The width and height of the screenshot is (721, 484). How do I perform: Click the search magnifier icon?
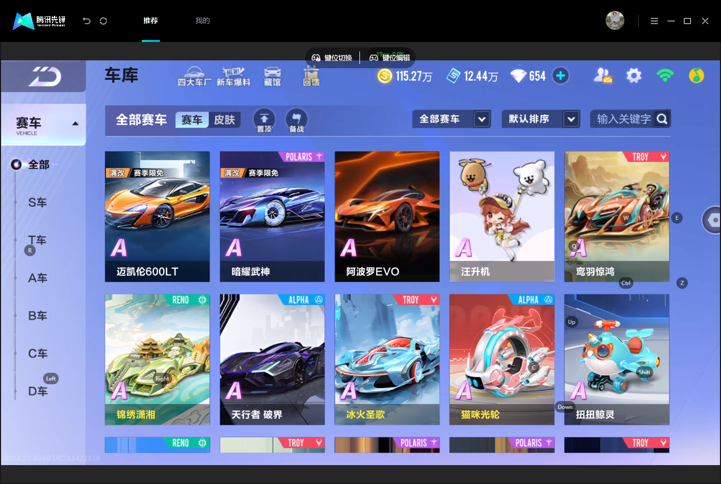coord(662,119)
